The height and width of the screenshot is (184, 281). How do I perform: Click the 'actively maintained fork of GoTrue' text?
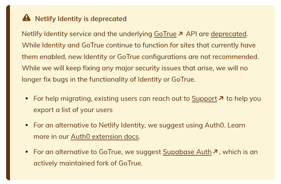88,163
